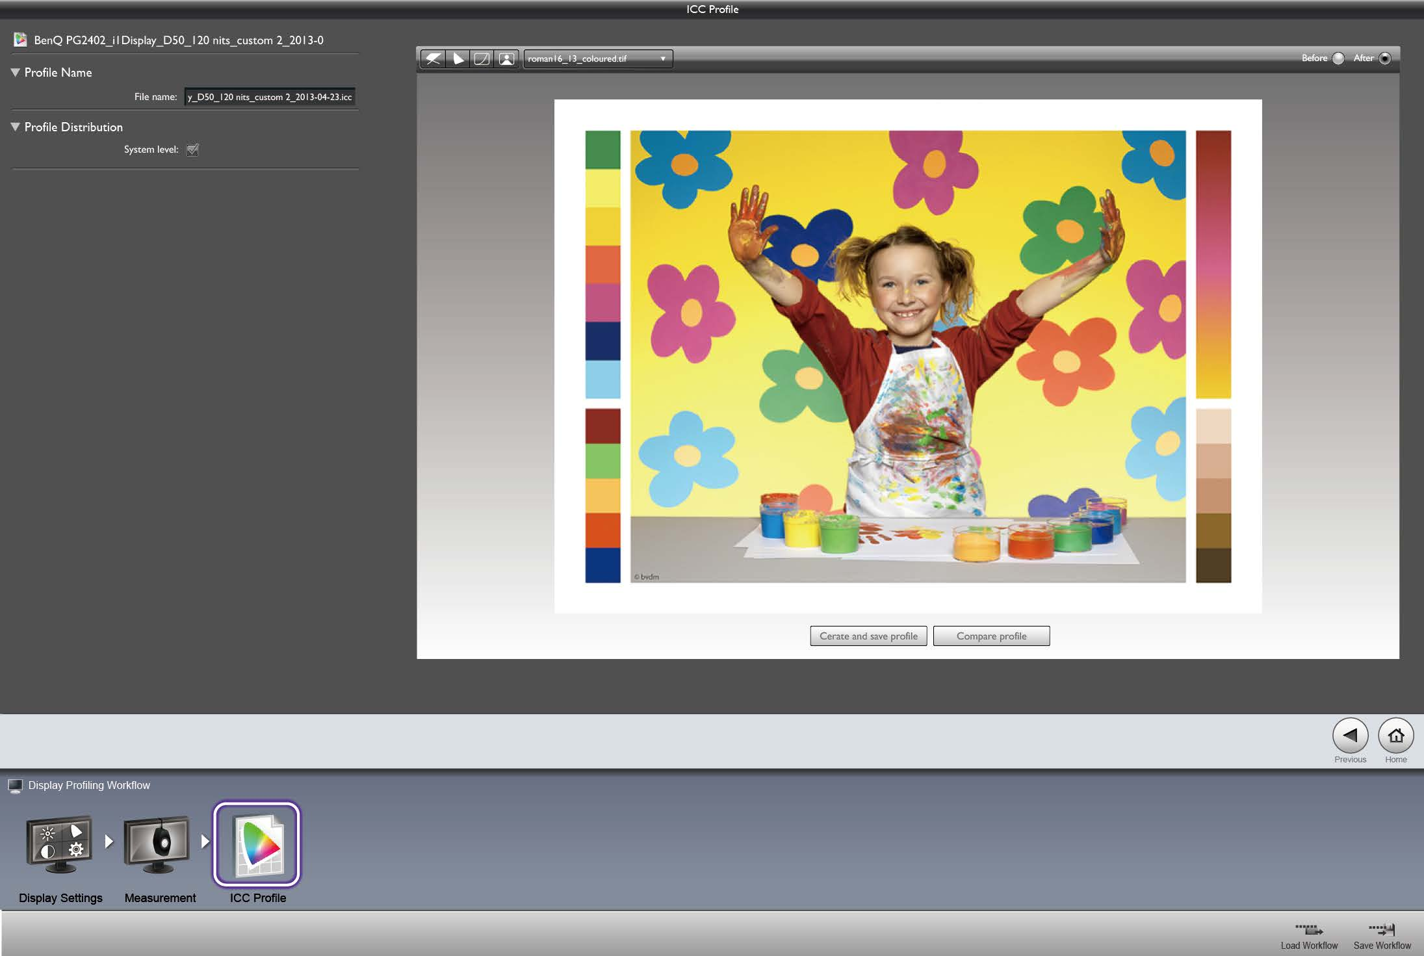1424x956 pixels.
Task: Show the gamut chromaticity view icon
Action: [458, 58]
